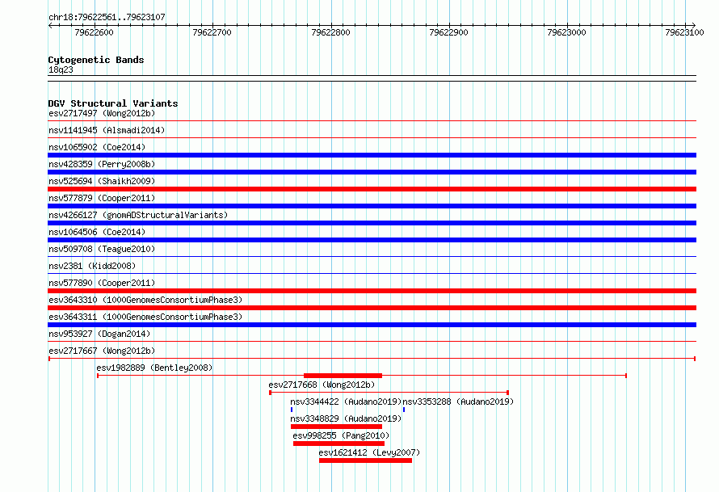Click the red span line under esv2717668
This screenshot has width=719, height=492.
(389, 393)
